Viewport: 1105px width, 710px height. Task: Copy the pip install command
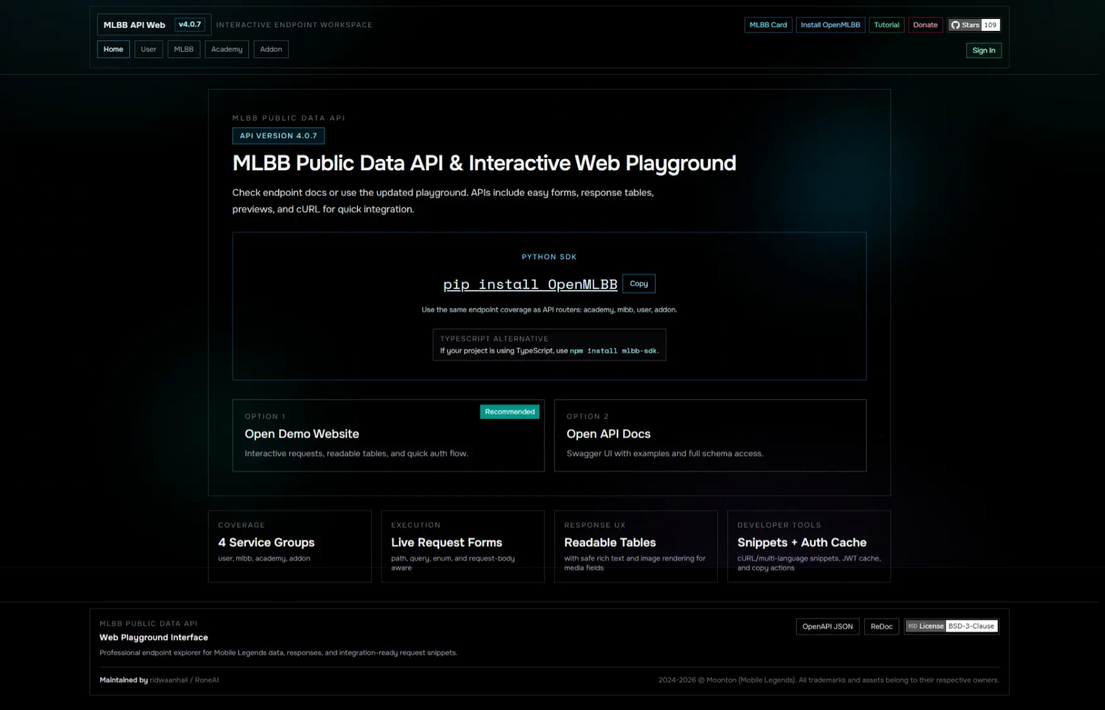pos(639,284)
